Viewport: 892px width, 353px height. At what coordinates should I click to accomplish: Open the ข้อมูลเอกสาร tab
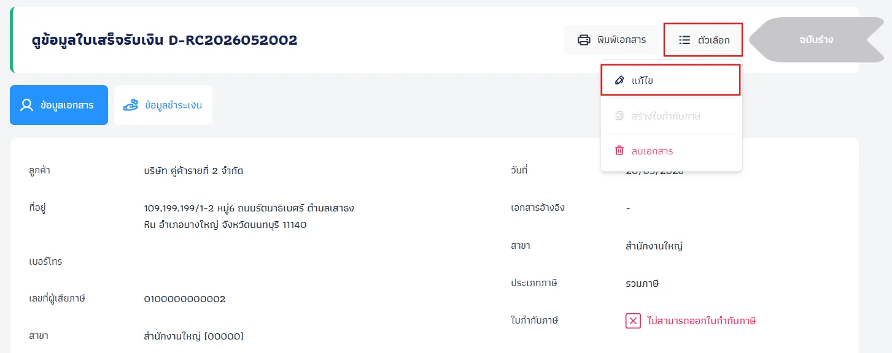click(x=59, y=105)
